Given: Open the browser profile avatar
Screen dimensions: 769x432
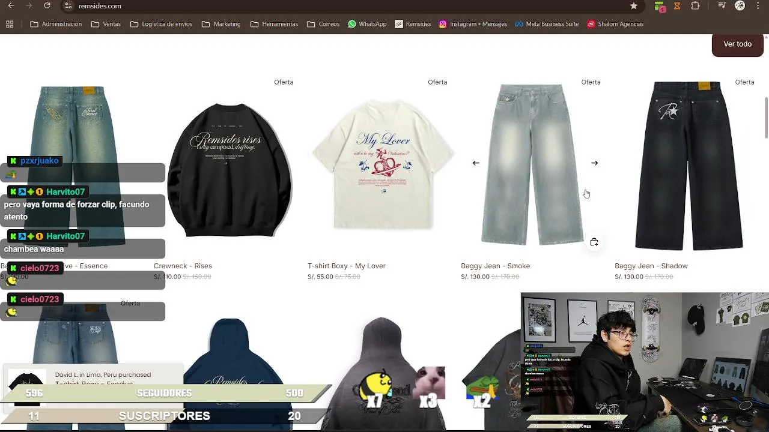Looking at the screenshot, I should coord(740,6).
